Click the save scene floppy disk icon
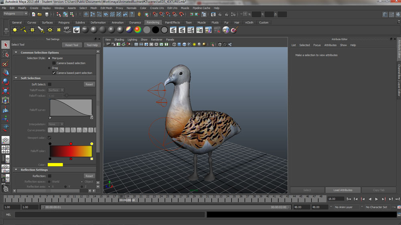 [47, 14]
